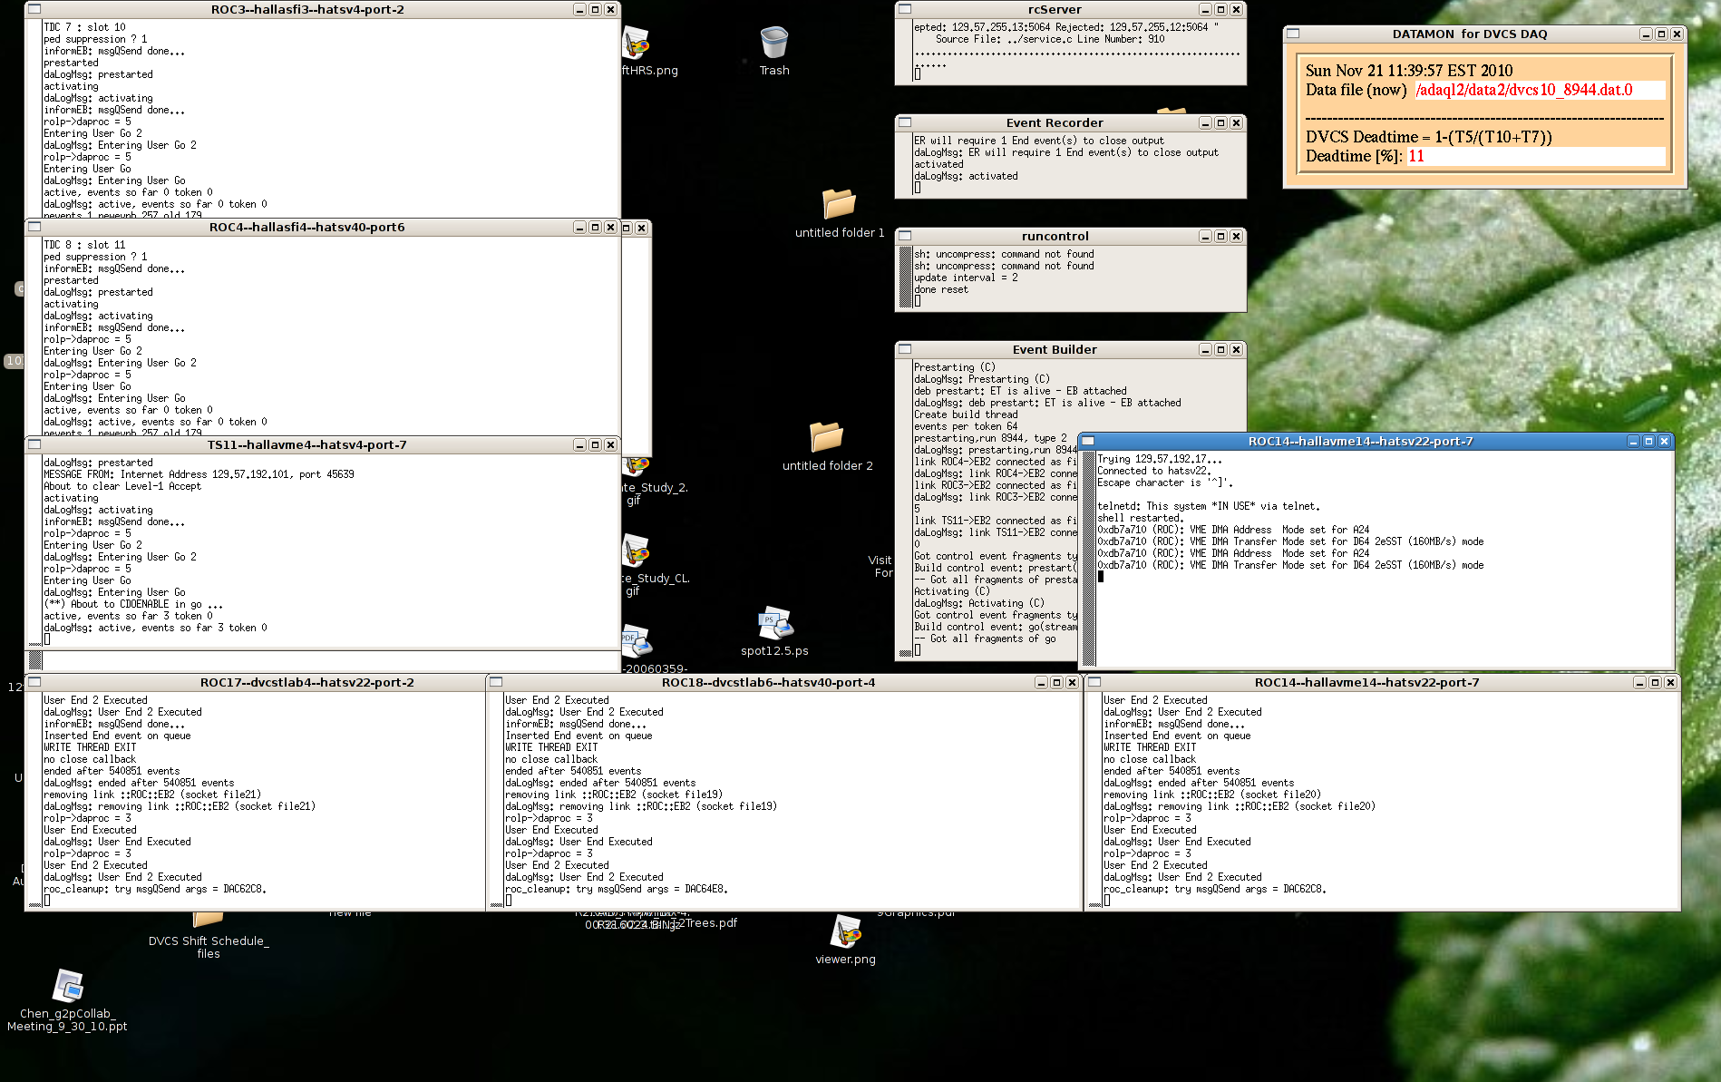Screen dimensions: 1721x1082
Task: Open the DATAMON window menu button
Action: pyautogui.click(x=1293, y=34)
